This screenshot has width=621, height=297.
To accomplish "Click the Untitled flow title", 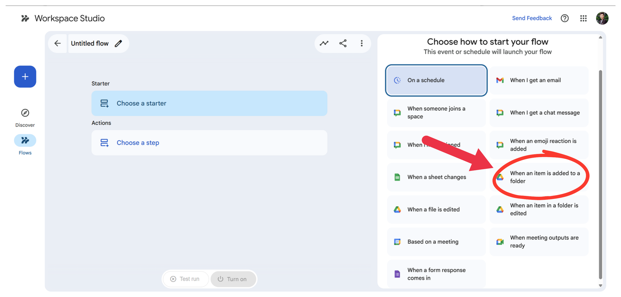I will click(x=90, y=43).
